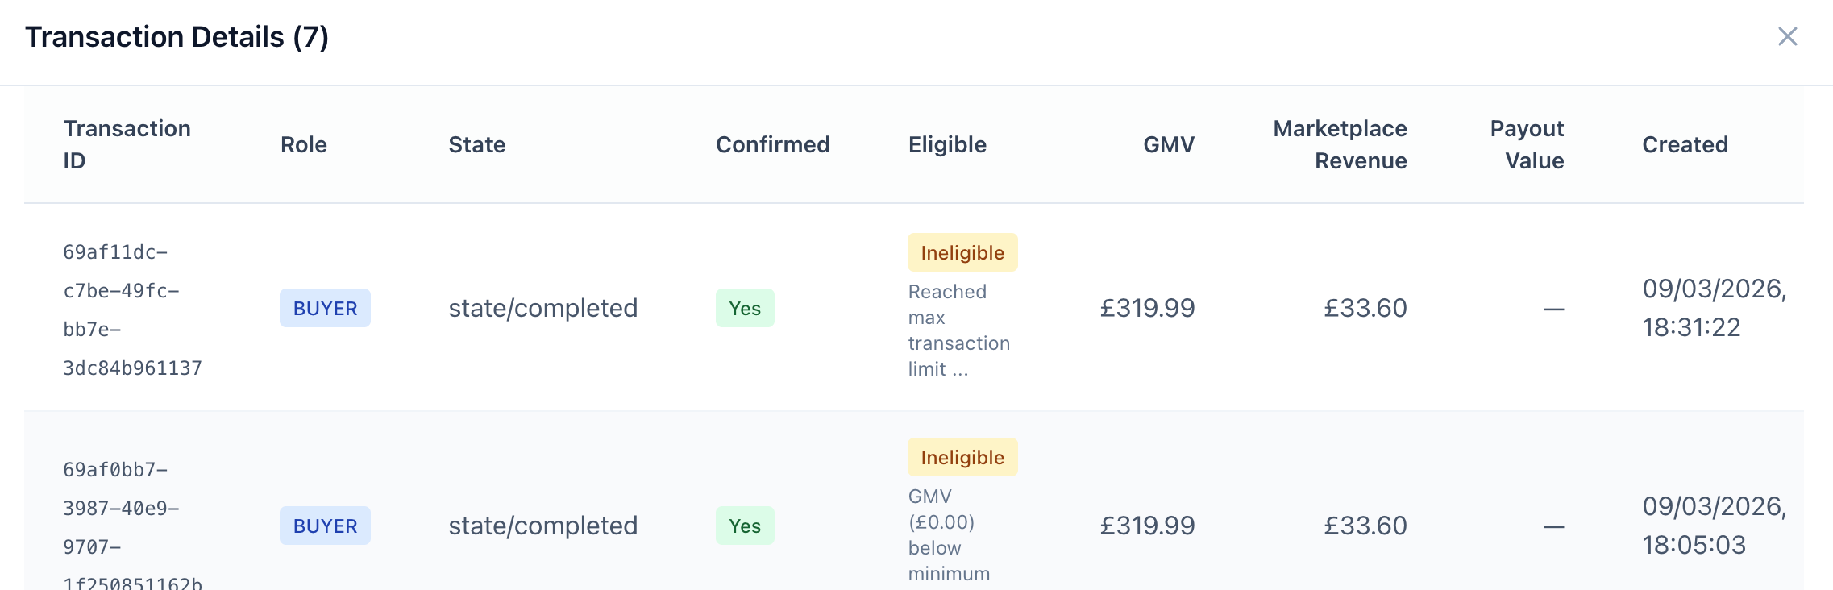Select transaction ID 69af11dc-c7be-49fc-bb7e-3dc84b961137
Image resolution: width=1833 pixels, height=590 pixels.
(133, 310)
